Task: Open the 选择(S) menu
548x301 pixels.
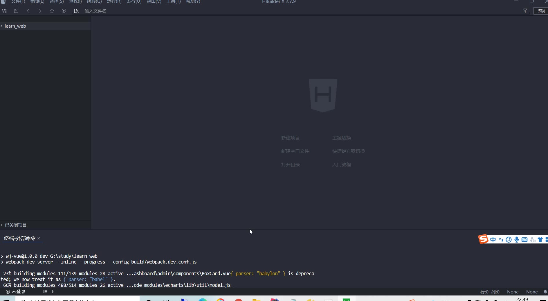Action: 57,1
